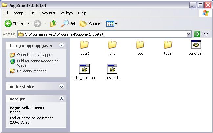Maximize the PogoShell2.0Beta4 window
This screenshot has width=213, height=133.
click(x=200, y=5)
